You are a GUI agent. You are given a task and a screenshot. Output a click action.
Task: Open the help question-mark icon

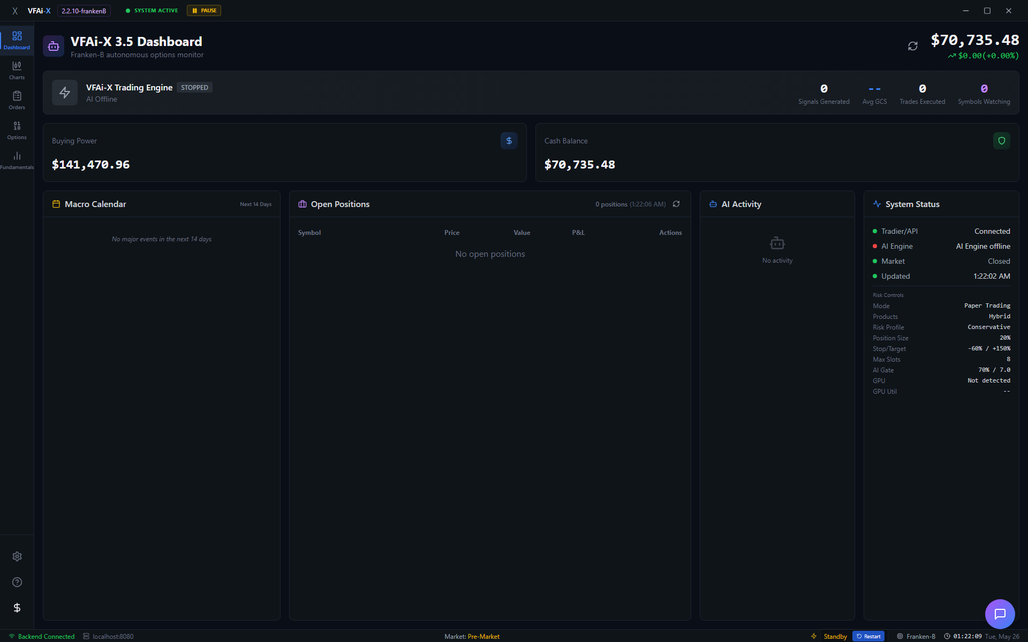(17, 582)
